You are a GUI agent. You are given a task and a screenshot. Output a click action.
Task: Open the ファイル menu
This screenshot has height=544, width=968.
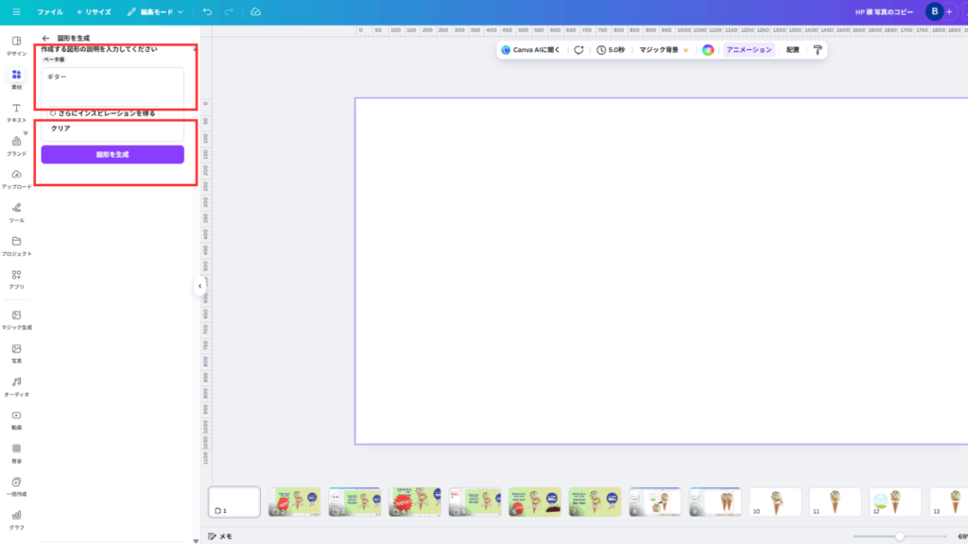[50, 12]
